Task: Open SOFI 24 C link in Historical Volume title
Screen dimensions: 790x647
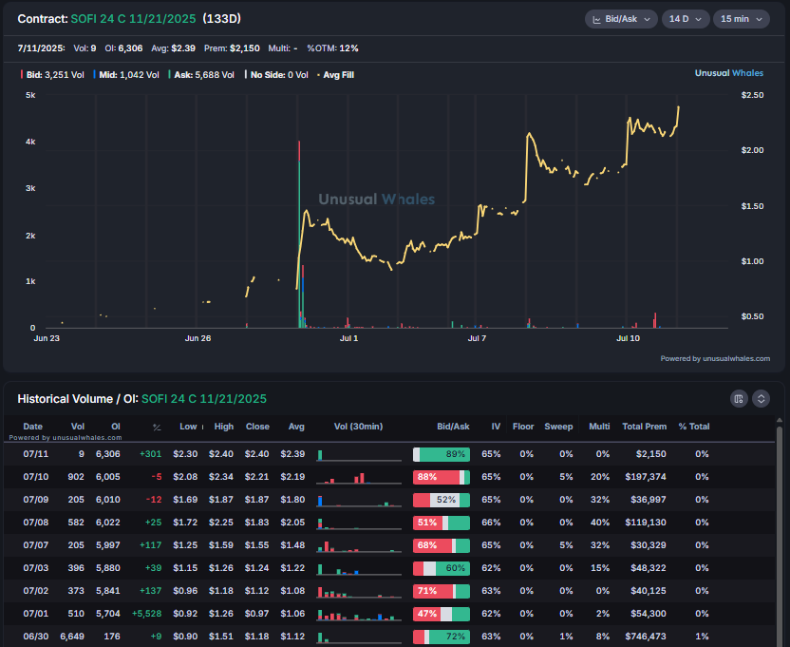Action: pos(204,399)
